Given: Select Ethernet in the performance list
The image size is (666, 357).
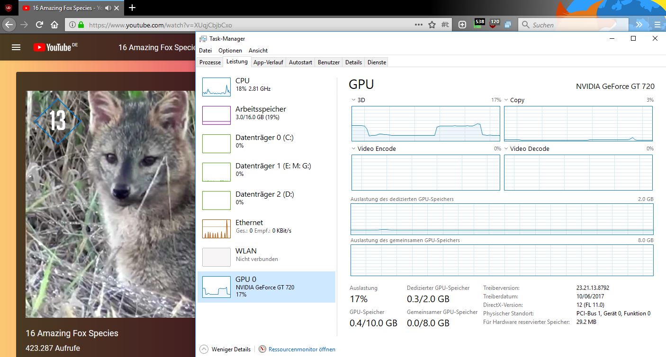Looking at the screenshot, I should click(266, 229).
